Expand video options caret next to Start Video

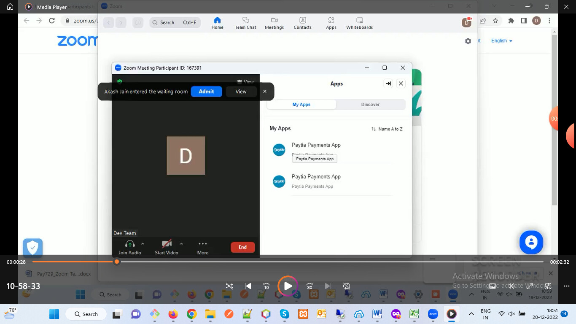coord(181,244)
